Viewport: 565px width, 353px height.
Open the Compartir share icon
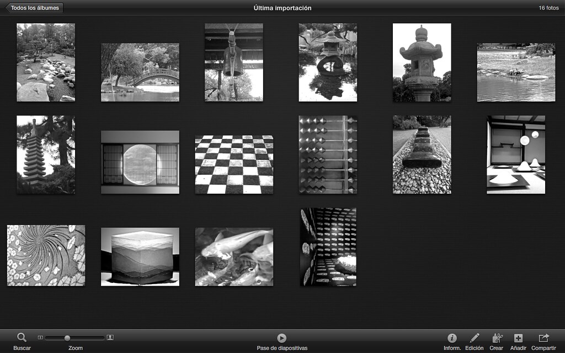(543, 338)
